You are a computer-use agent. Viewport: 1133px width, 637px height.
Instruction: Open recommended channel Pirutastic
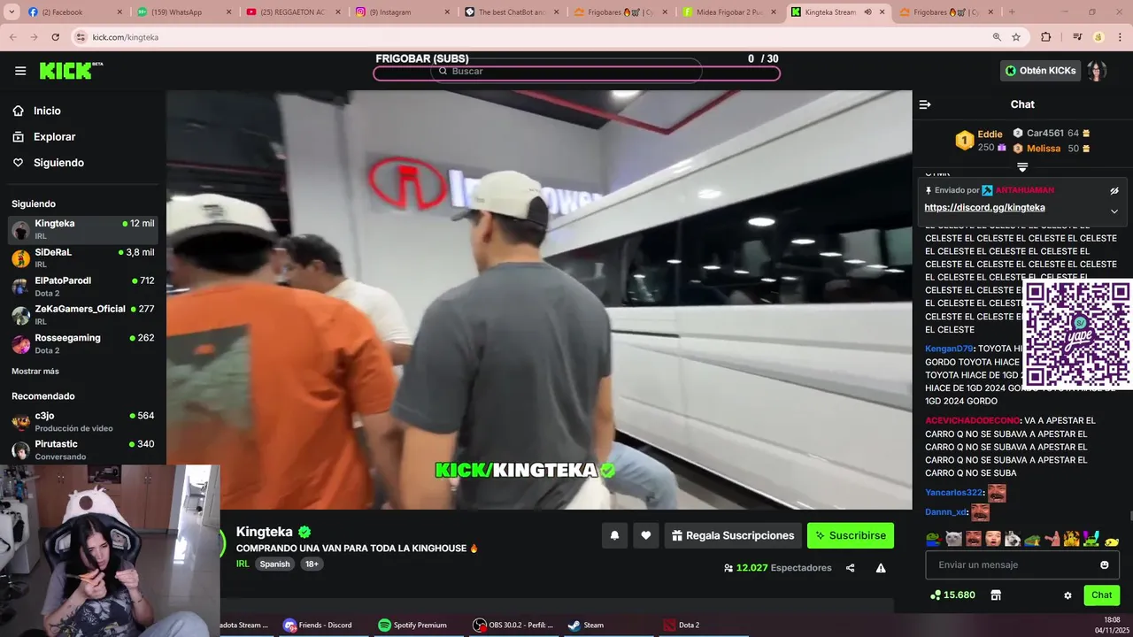tap(83, 449)
